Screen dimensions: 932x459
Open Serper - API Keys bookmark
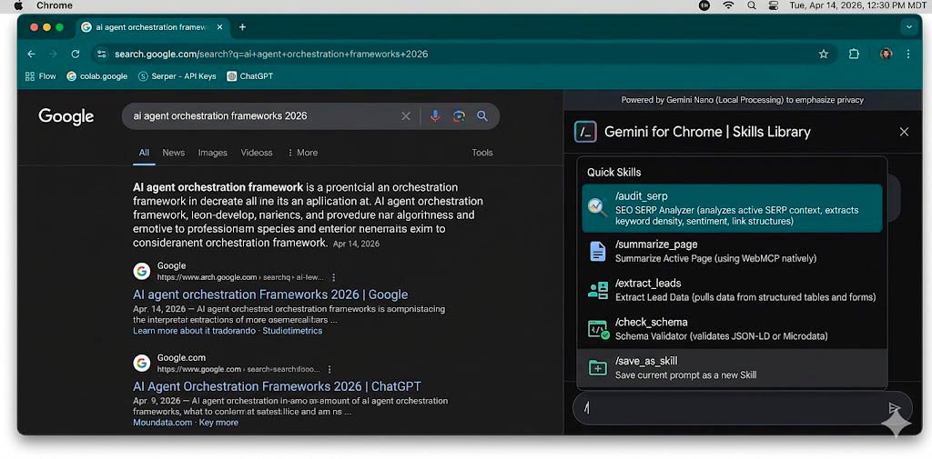[x=177, y=76]
